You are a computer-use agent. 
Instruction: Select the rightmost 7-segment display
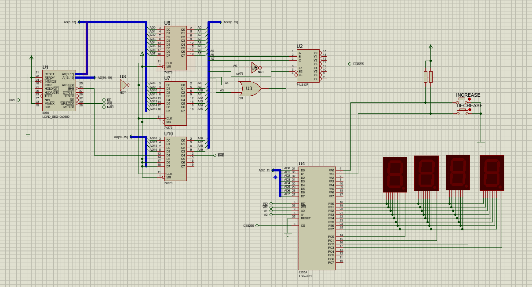(x=492, y=173)
